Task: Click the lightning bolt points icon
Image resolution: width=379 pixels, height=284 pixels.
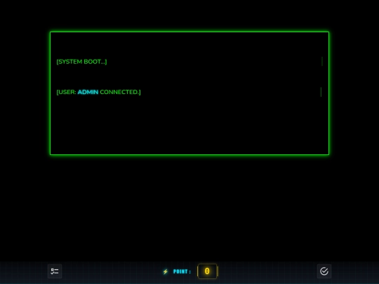Action: [166, 271]
